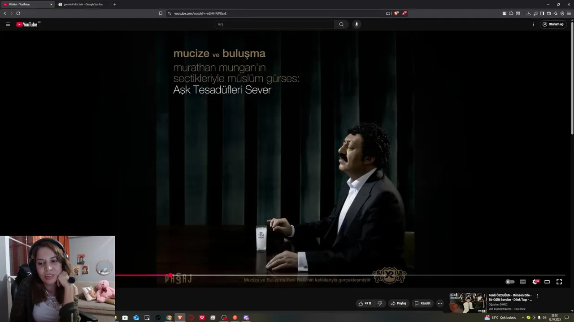Open Ferdi ÖZBEĞEN - Dönsen Bile title link
Image resolution: width=574 pixels, height=322 pixels.
click(510, 297)
